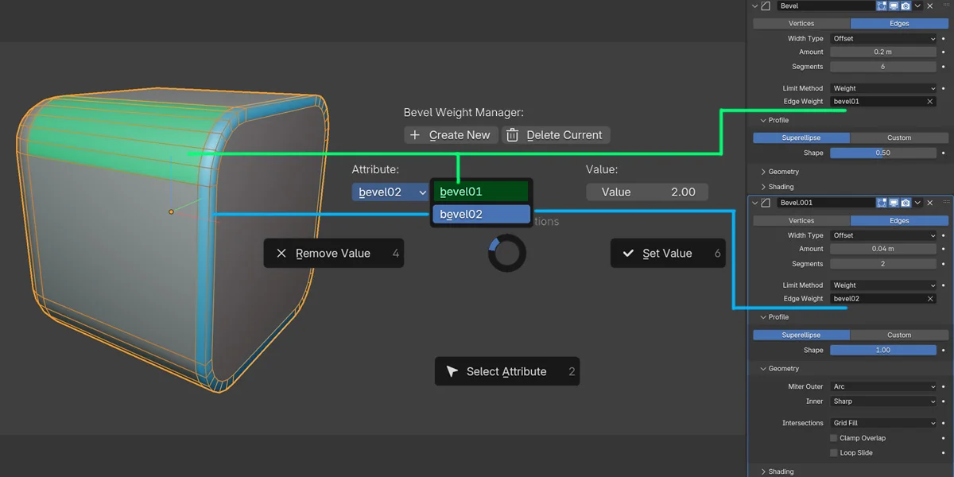Switch the Bevel modifier to Vertices mode
The width and height of the screenshot is (954, 477).
click(x=801, y=23)
